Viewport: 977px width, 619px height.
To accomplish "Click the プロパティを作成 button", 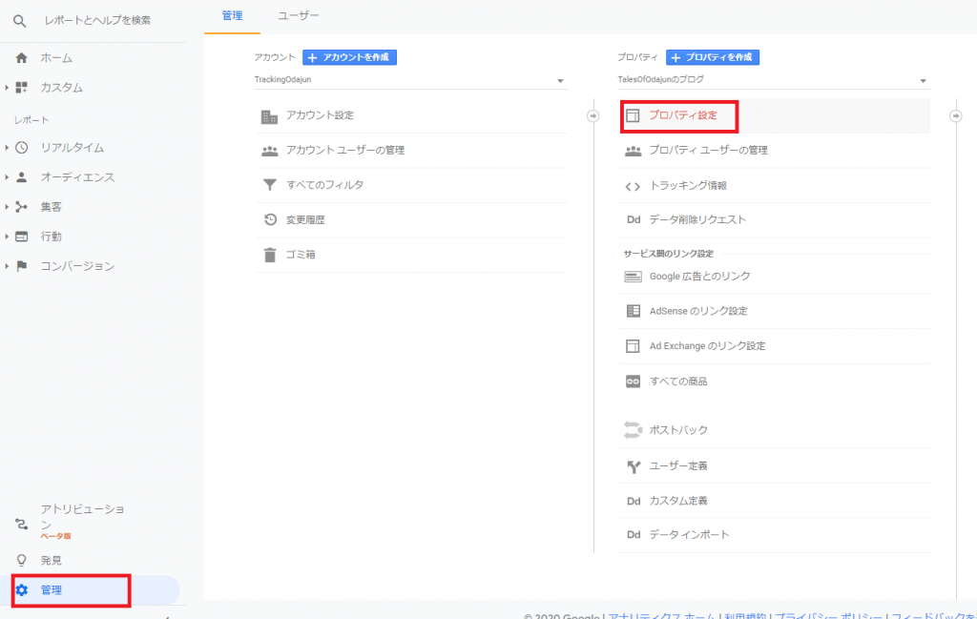I will point(713,57).
